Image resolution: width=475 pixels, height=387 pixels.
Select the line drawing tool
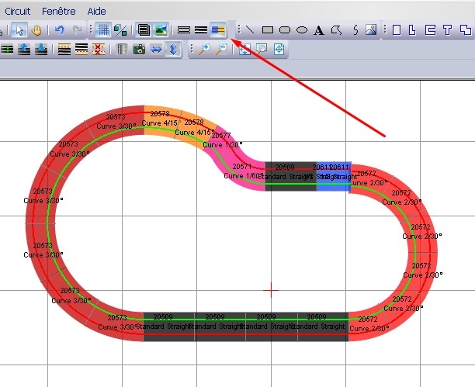point(251,30)
